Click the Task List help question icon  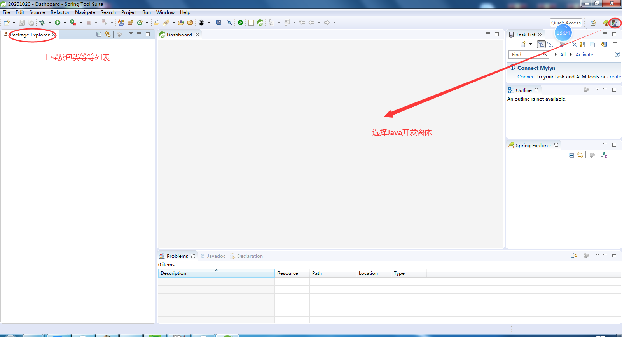[x=617, y=54]
